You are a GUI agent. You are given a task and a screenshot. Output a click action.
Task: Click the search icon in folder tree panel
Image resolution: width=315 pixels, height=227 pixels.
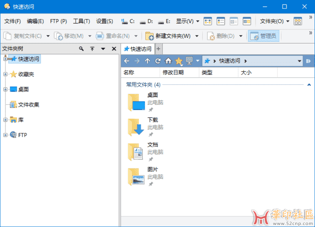pyautogui.click(x=81, y=49)
